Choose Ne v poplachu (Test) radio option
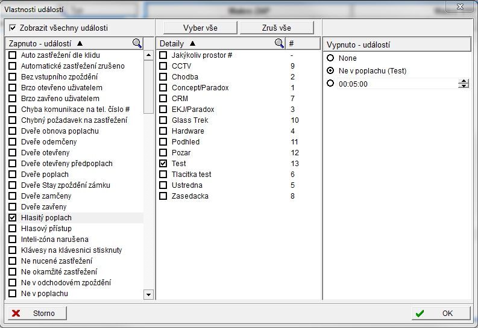The height and width of the screenshot is (328, 478). [x=330, y=71]
